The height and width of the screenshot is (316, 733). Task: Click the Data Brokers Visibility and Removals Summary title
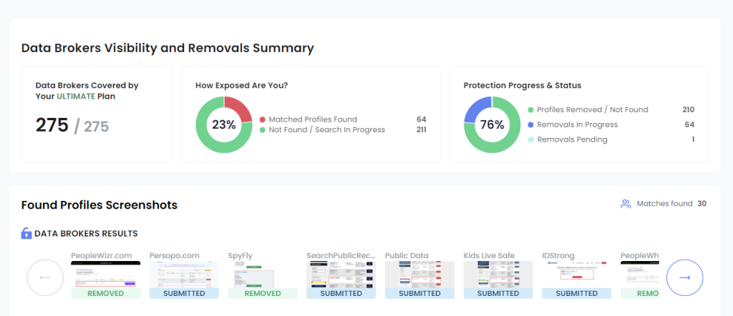[168, 48]
